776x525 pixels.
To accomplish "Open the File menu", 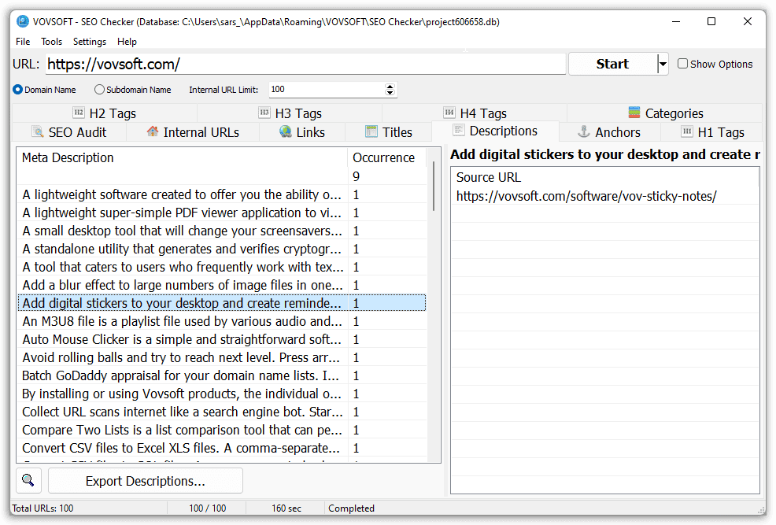I will (23, 42).
